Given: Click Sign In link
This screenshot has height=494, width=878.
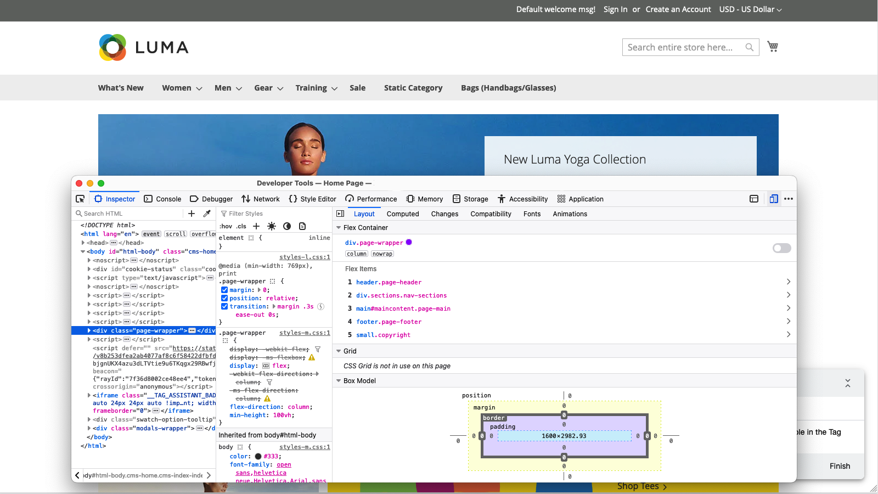Looking at the screenshot, I should [x=615, y=9].
